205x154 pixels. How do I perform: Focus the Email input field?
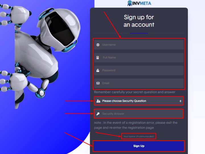139,83
